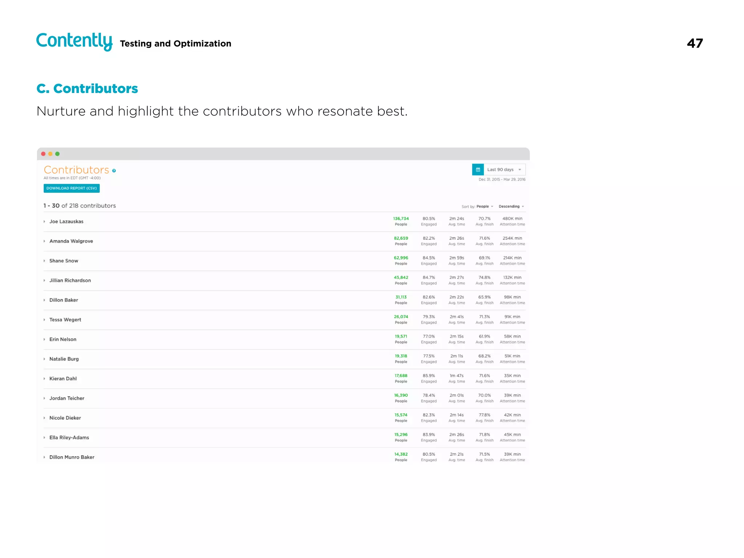Open contributor Kieran Dahl
Viewport: 744px width, 558px height.
[63, 379]
